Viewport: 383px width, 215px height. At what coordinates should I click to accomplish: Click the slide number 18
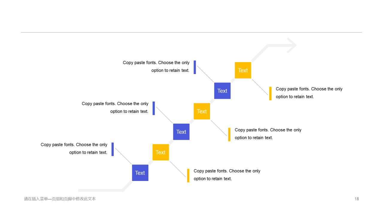[x=357, y=199]
